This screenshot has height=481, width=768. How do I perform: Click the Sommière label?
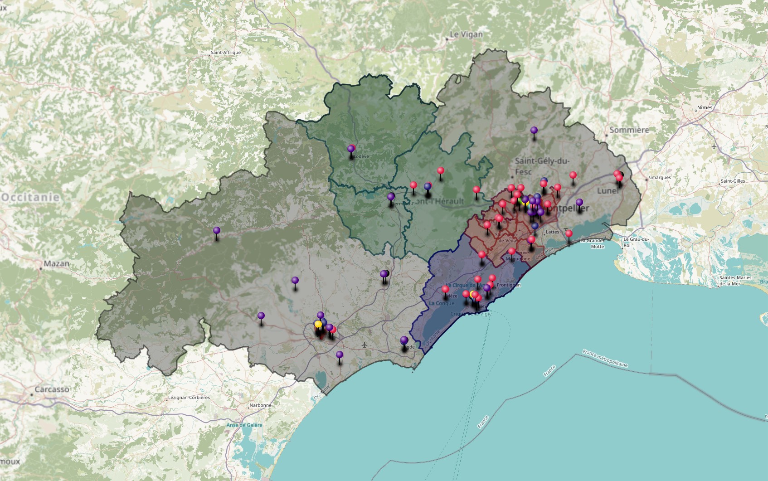629,130
